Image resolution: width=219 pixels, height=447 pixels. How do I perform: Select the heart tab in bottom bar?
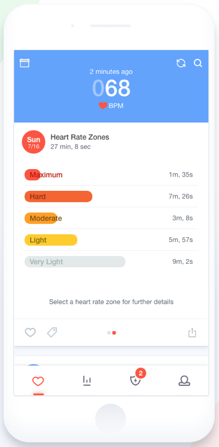click(x=38, y=381)
